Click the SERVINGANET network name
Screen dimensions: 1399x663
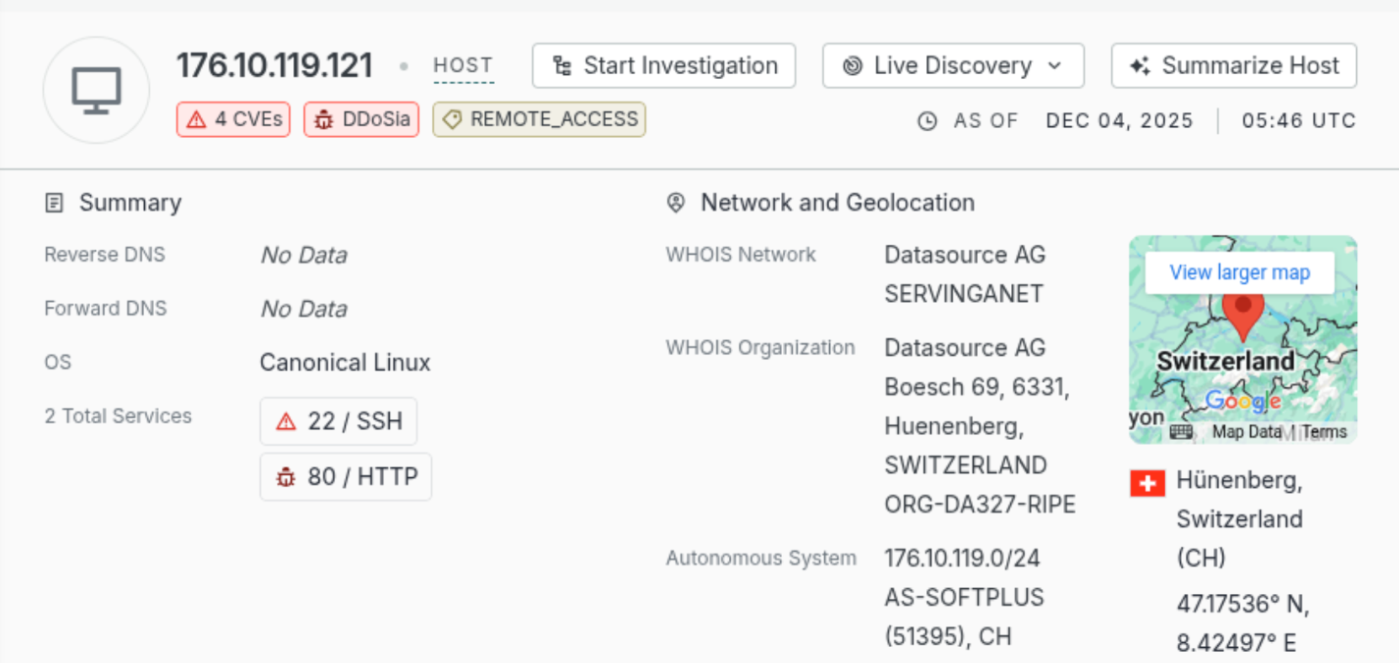pos(964,294)
